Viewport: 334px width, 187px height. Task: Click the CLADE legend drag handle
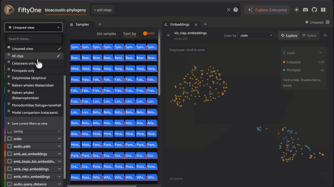[284, 53]
